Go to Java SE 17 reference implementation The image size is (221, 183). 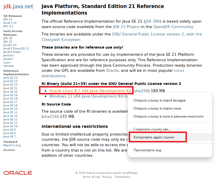tap(10, 102)
